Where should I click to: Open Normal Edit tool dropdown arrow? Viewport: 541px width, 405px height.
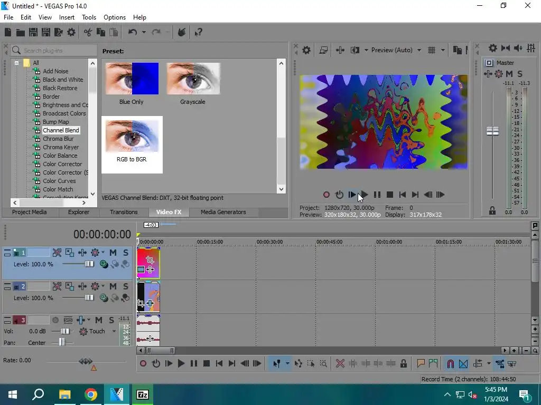[287, 363]
